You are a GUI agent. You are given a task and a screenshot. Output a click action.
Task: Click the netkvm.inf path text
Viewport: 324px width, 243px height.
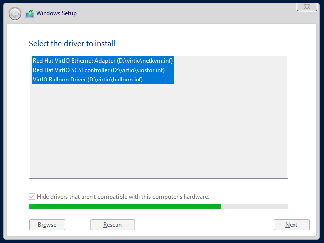144,61
